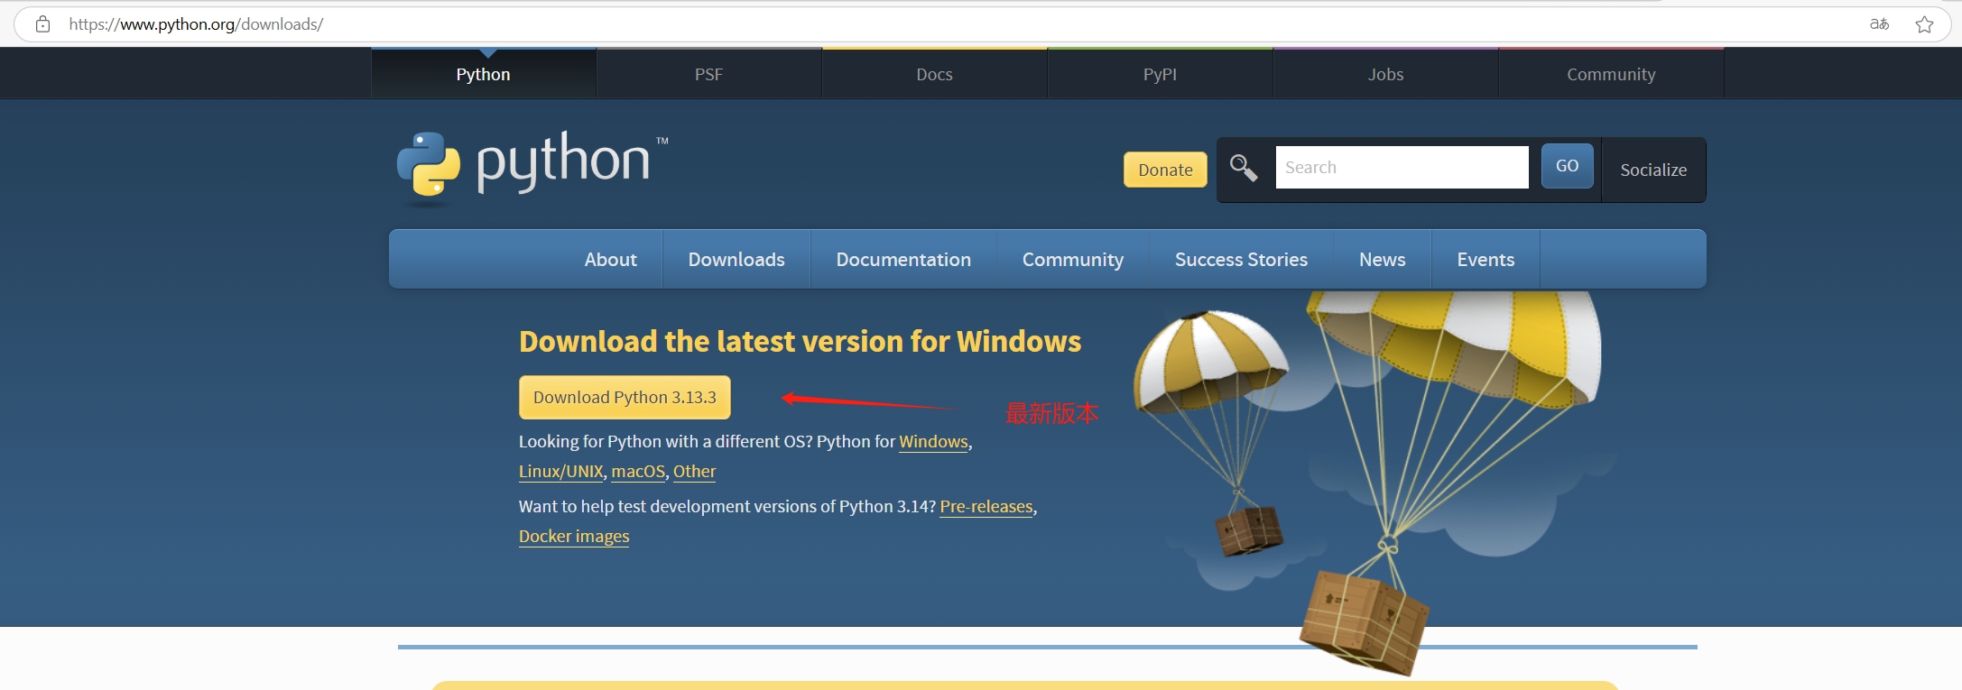The width and height of the screenshot is (1962, 690).
Task: Follow the Linux/UNIX download link
Action: (560, 472)
